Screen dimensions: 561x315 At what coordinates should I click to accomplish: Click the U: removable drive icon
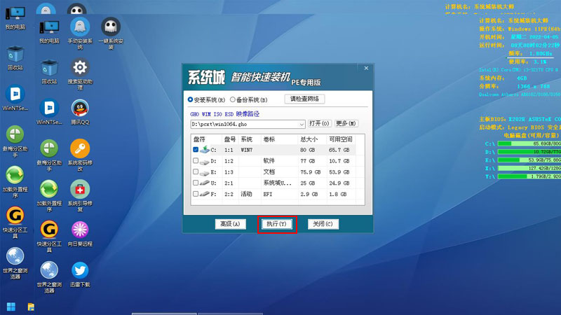205,183
